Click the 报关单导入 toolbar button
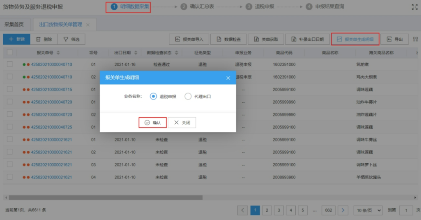421x220 pixels. [189, 39]
